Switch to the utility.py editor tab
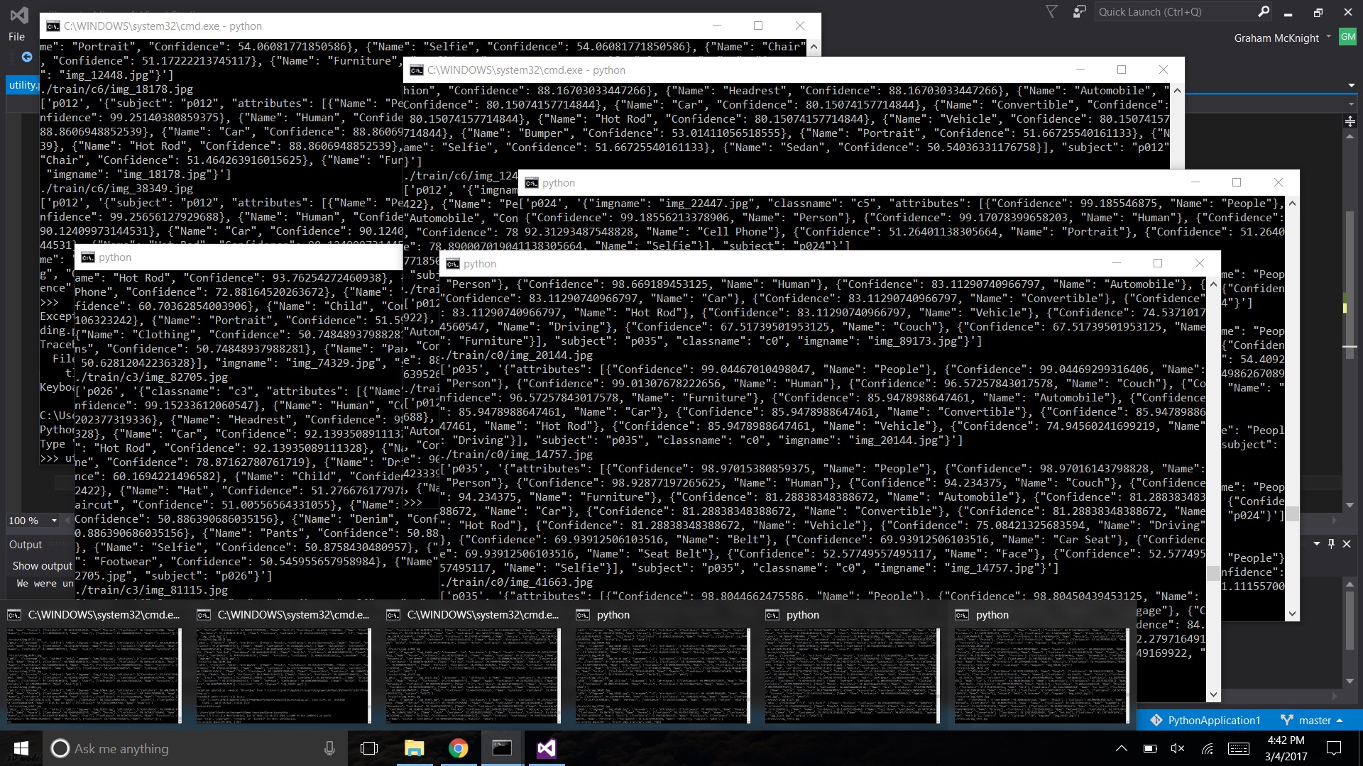The width and height of the screenshot is (1363, 766). (23, 85)
